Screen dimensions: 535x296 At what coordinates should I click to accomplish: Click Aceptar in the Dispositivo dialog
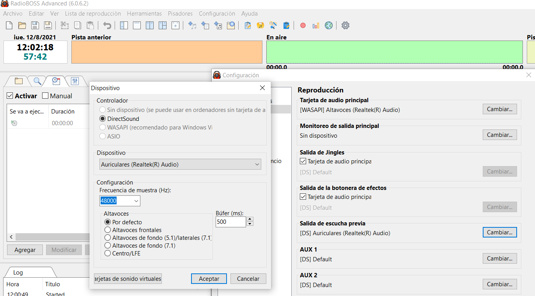[x=209, y=279]
